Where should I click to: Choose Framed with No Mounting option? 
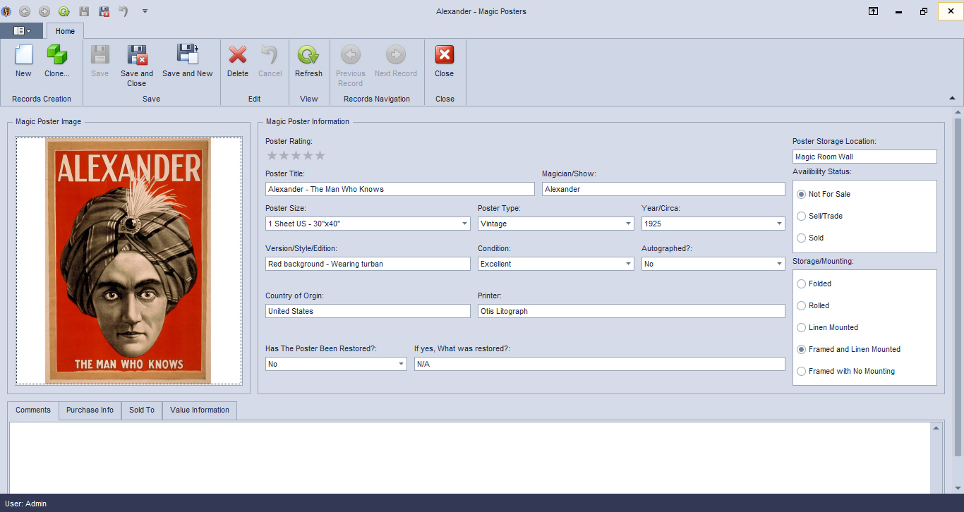pos(845,371)
